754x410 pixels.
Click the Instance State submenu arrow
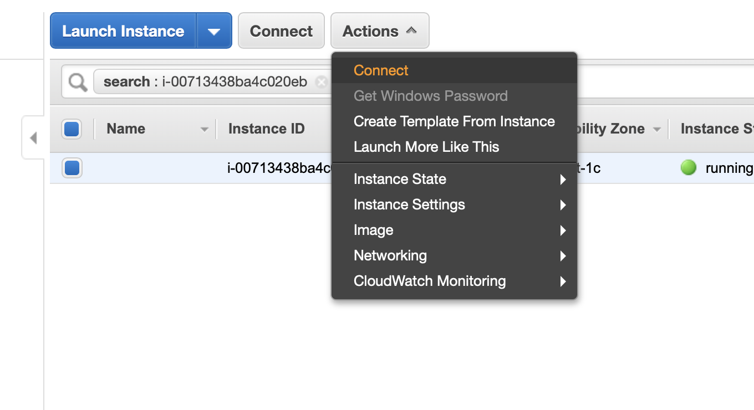[x=563, y=180]
